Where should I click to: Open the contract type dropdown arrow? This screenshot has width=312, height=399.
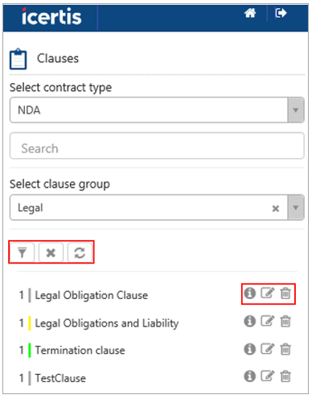(296, 110)
